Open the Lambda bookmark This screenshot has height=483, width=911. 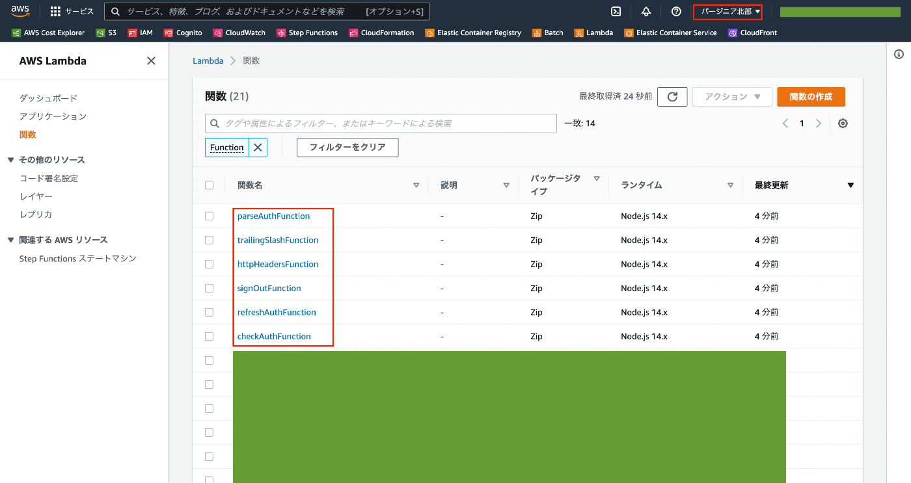coord(593,33)
